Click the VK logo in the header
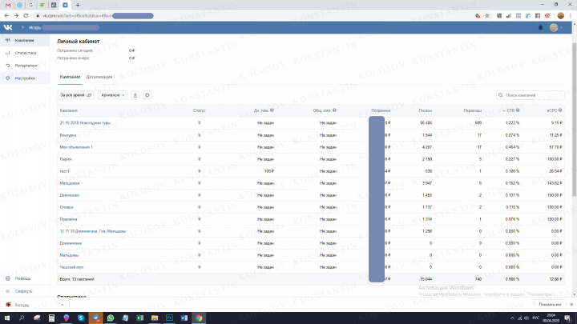 [x=8, y=27]
